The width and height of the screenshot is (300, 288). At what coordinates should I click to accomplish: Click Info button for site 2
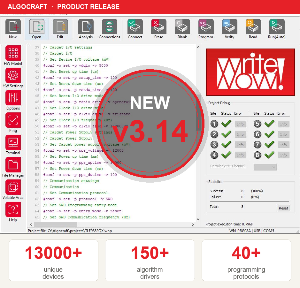click(x=240, y=134)
